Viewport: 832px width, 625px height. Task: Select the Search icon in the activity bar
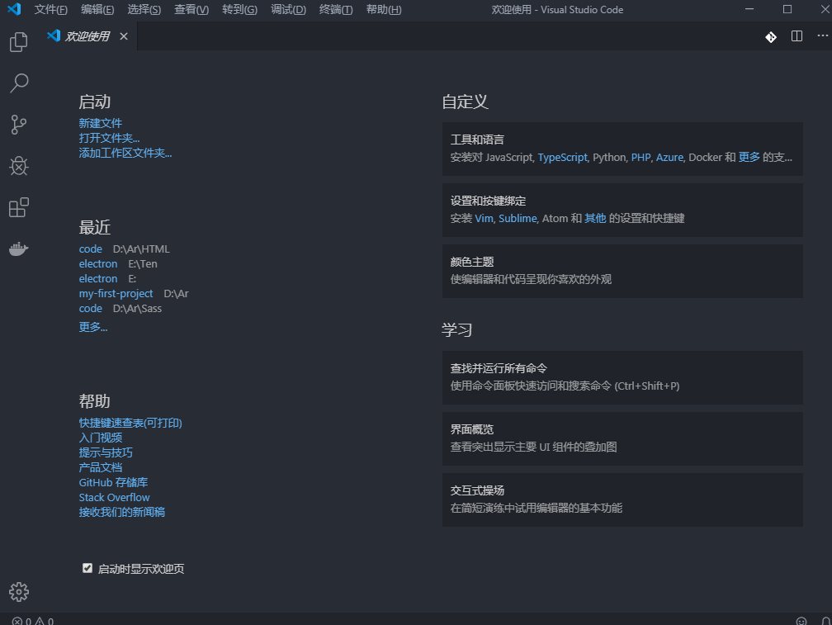pos(18,83)
